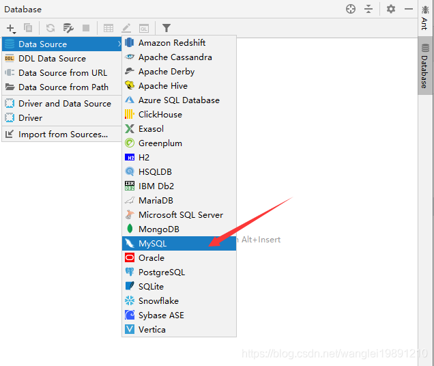Open the gear settings in Database header
434x366 pixels.
(x=391, y=9)
